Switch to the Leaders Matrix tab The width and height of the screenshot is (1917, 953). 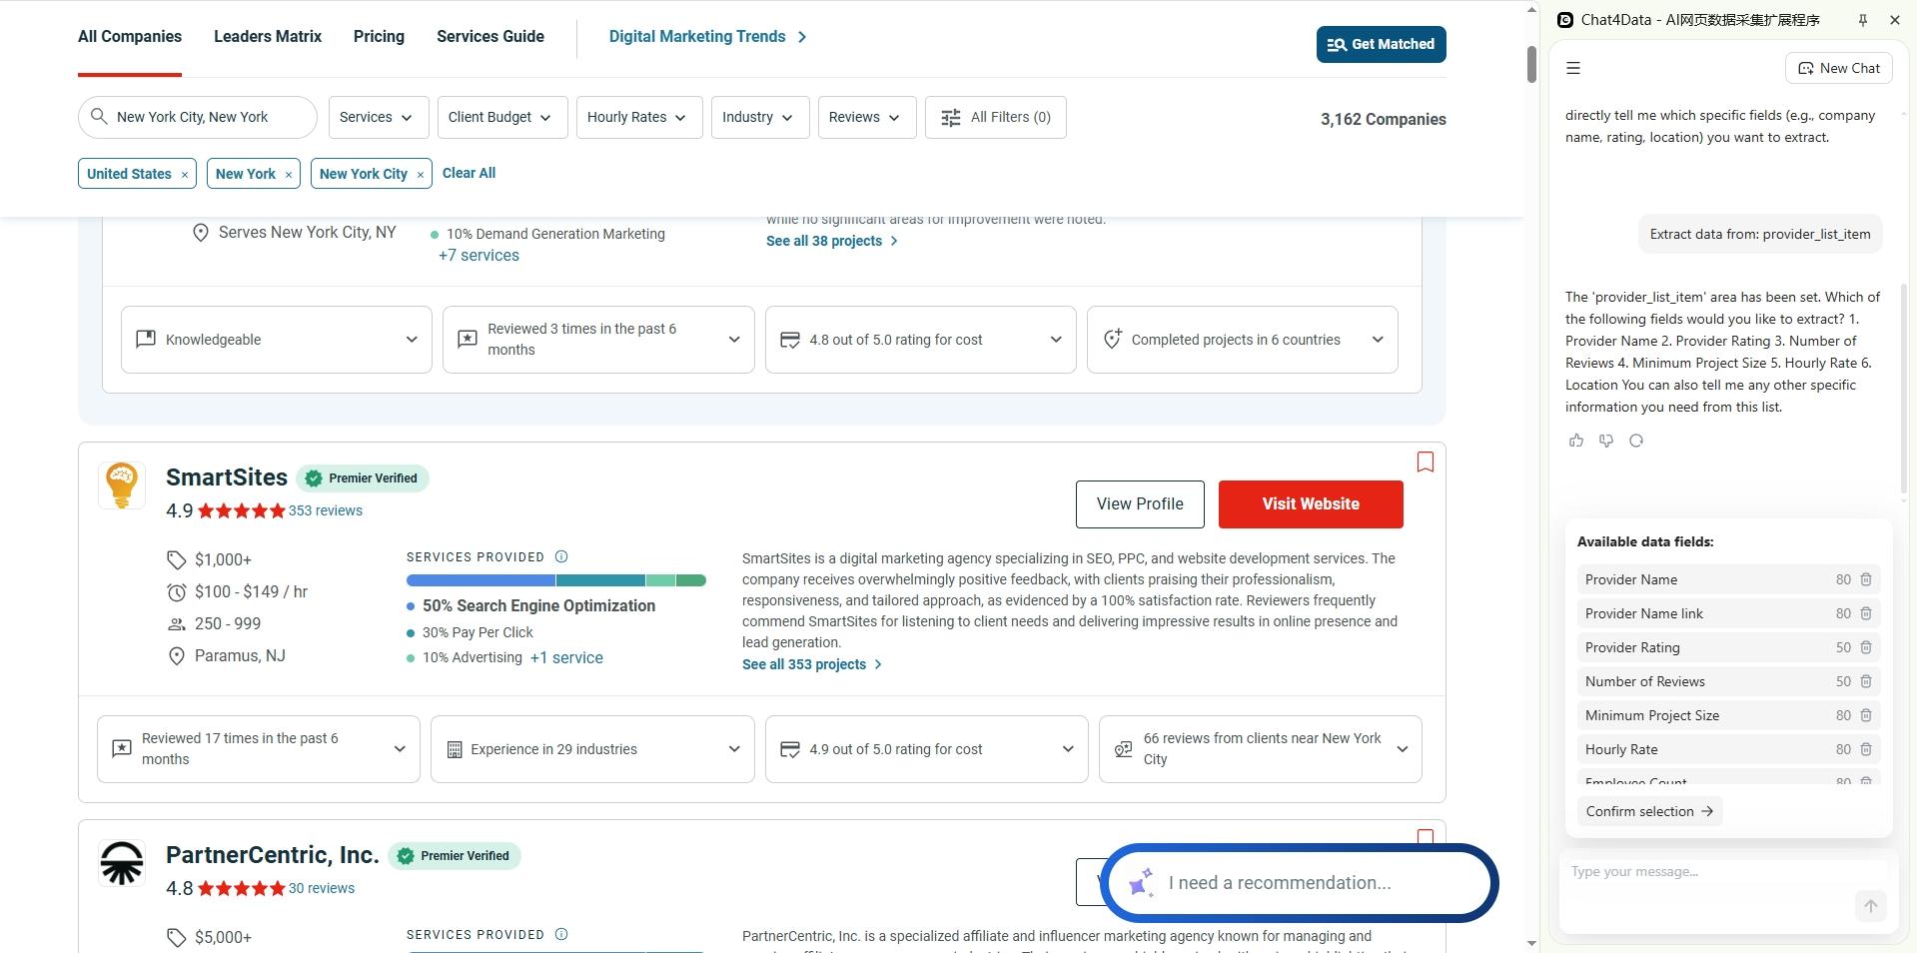tap(268, 37)
